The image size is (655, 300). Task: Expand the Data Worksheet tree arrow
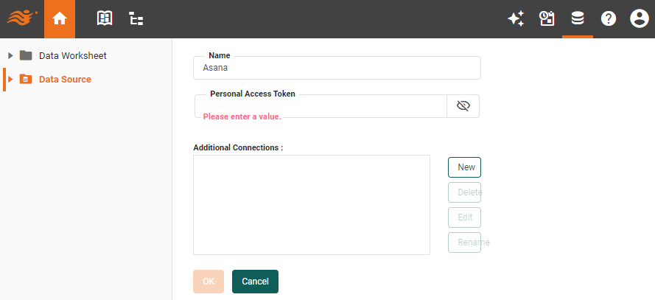pos(10,55)
